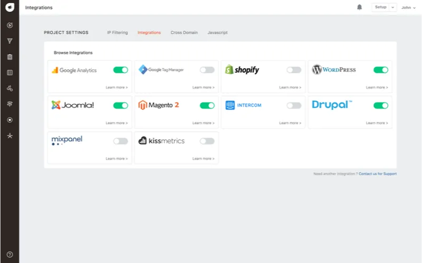
Task: Enable the Shopify integration toggle
Action: [294, 70]
